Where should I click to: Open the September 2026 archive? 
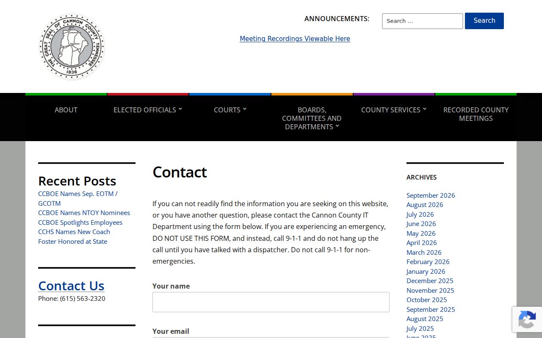[431, 195]
